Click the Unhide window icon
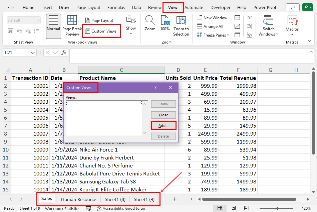 (x=237, y=35)
